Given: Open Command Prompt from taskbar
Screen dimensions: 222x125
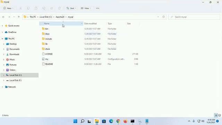Looking at the screenshot, I should click(133, 121).
